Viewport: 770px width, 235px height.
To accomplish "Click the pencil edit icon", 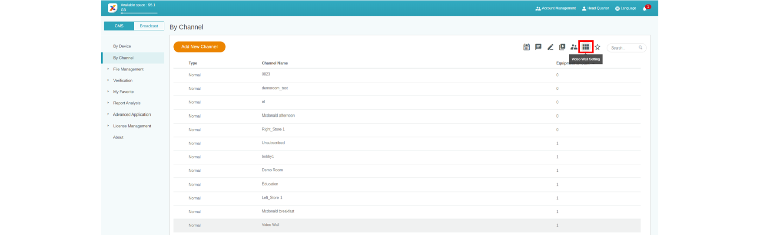I will click(550, 47).
